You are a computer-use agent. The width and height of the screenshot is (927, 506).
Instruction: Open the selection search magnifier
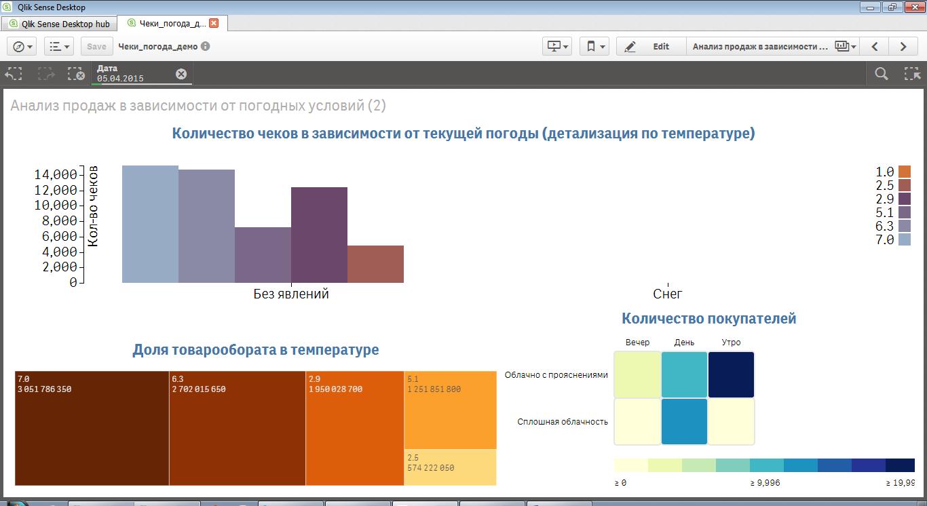click(881, 74)
